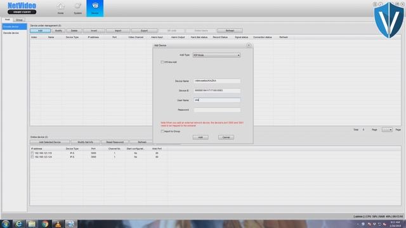Confirm with Add in dialog
Screen dimensions: 406x228
click(x=200, y=137)
